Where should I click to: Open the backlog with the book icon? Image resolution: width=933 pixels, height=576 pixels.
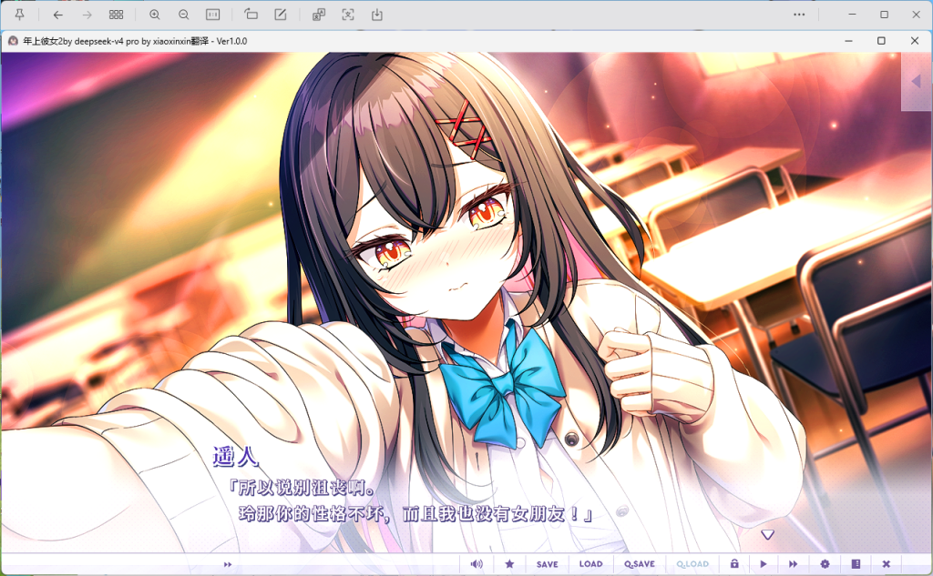click(x=856, y=564)
